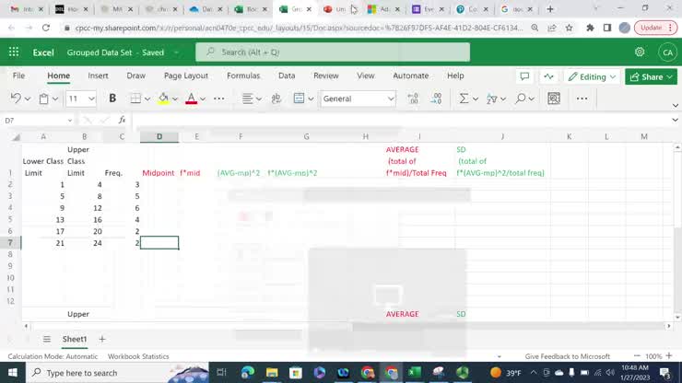Open the app launcher waffle icon
This screenshot has width=682, height=383.
click(x=14, y=52)
